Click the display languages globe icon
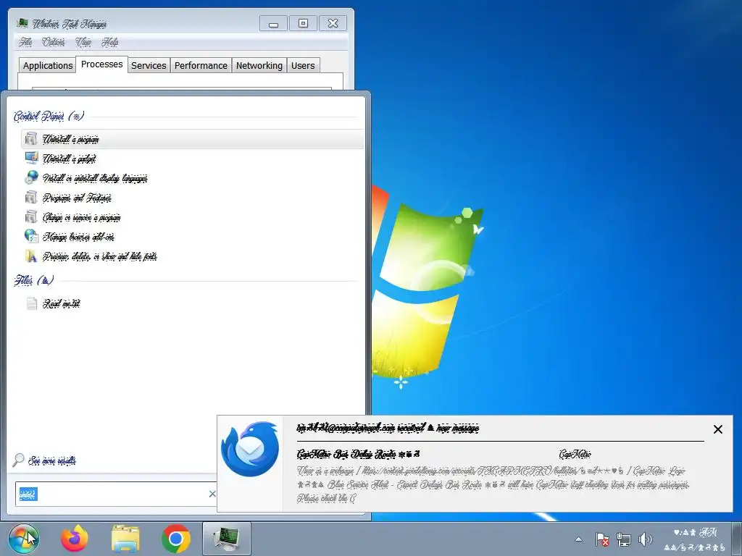The height and width of the screenshot is (556, 742). point(31,177)
